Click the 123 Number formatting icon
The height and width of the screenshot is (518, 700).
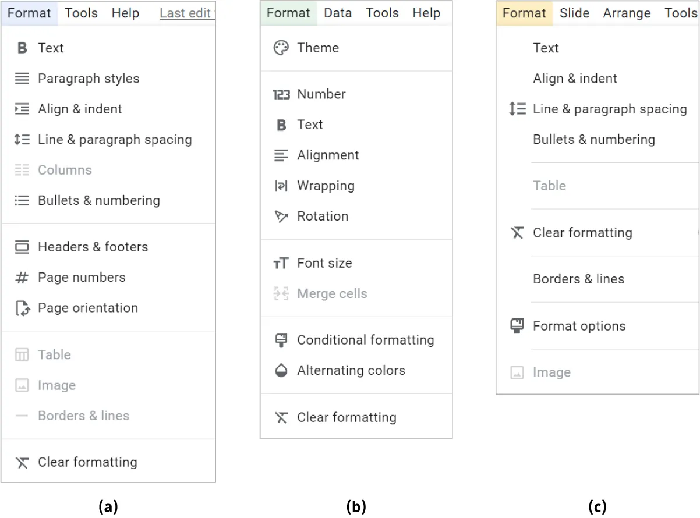(x=281, y=94)
